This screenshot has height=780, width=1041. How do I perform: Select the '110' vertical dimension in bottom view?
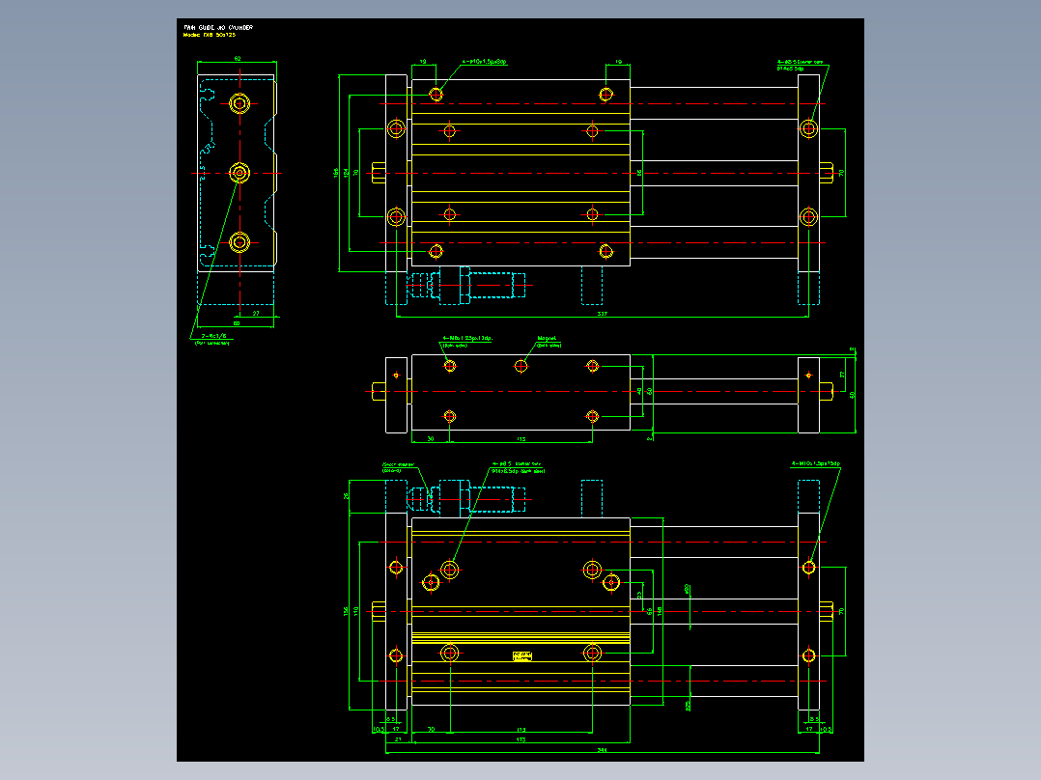[x=355, y=611]
